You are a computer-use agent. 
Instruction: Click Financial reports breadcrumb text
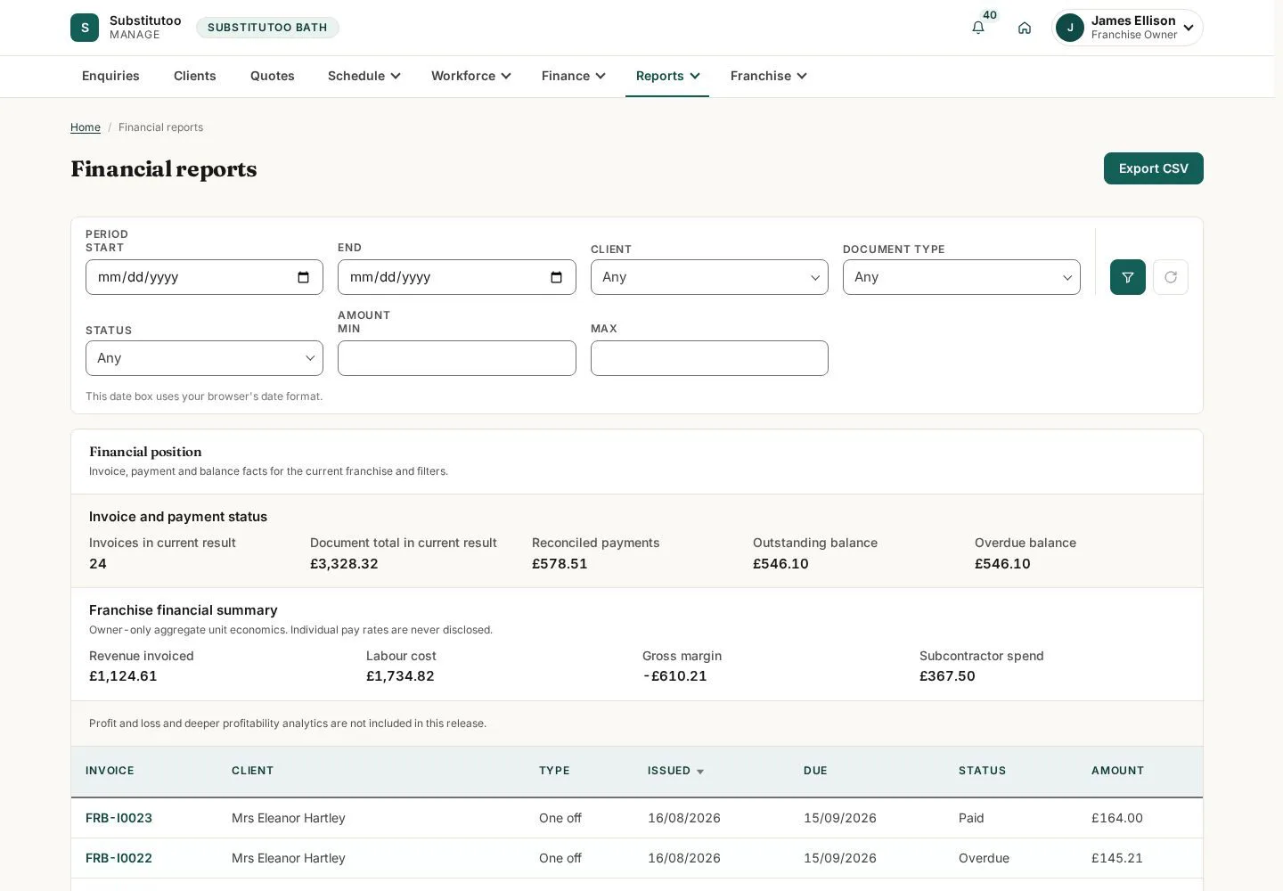pyautogui.click(x=160, y=127)
